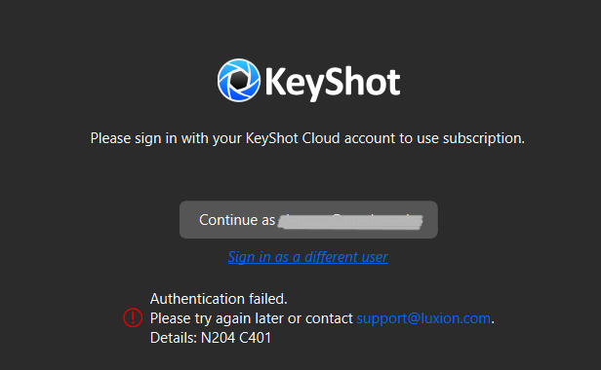The image size is (601, 370).
Task: Click the red exclamation error icon
Action: (133, 317)
